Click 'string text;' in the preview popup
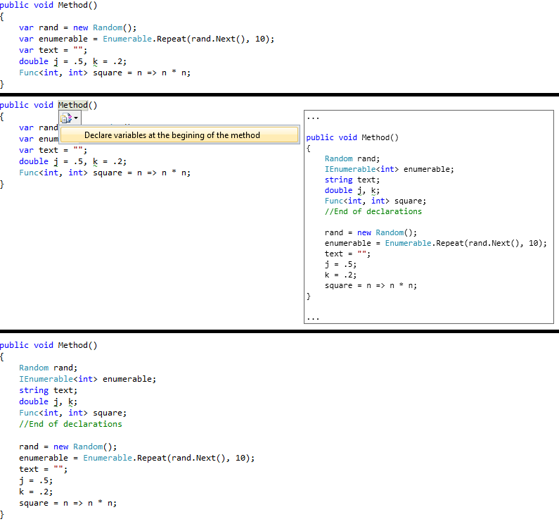Viewport: 559px width, 524px height. pos(352,180)
